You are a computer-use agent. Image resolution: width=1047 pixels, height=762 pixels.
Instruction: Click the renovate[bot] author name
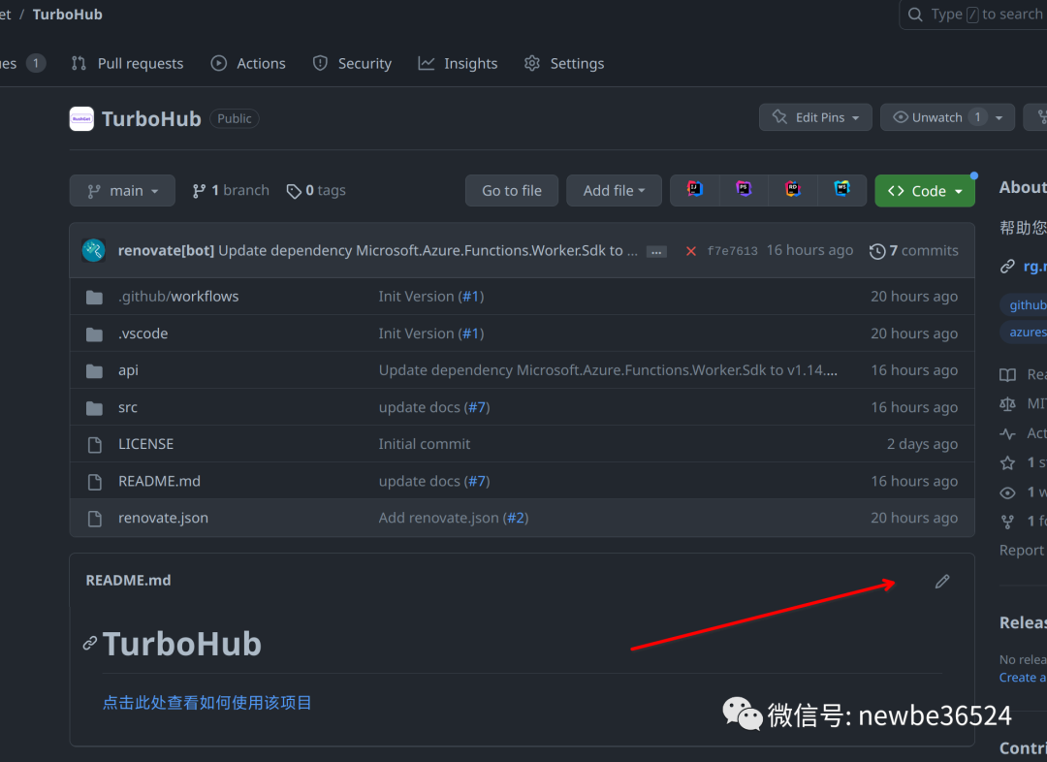(167, 250)
